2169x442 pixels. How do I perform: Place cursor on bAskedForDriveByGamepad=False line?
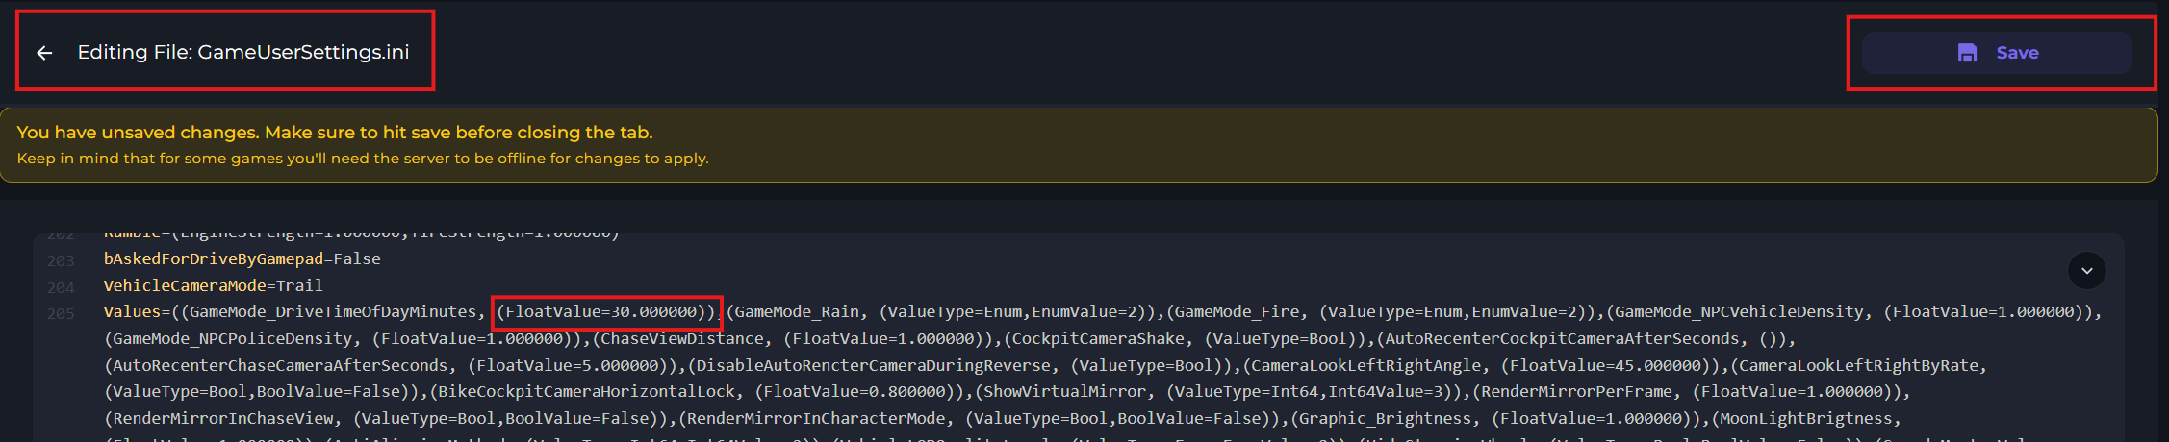pos(242,259)
